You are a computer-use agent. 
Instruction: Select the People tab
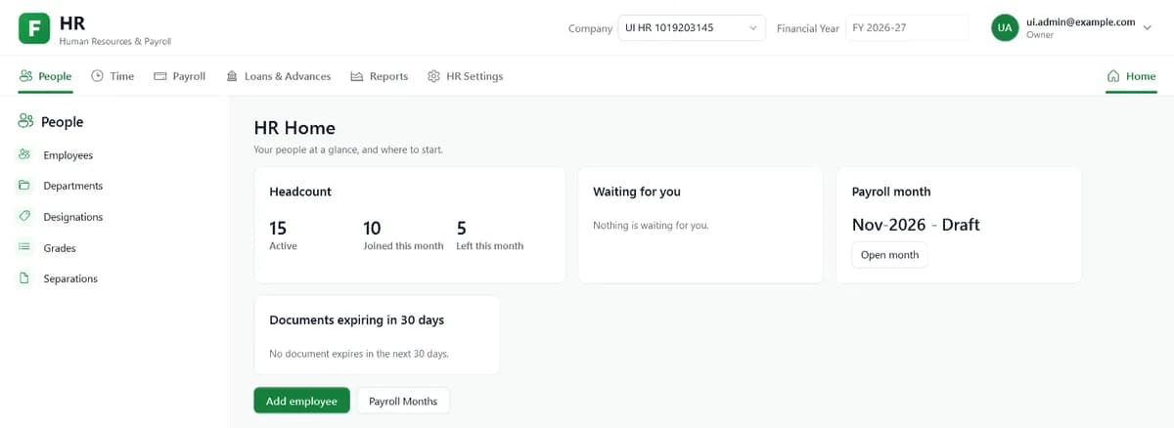45,76
